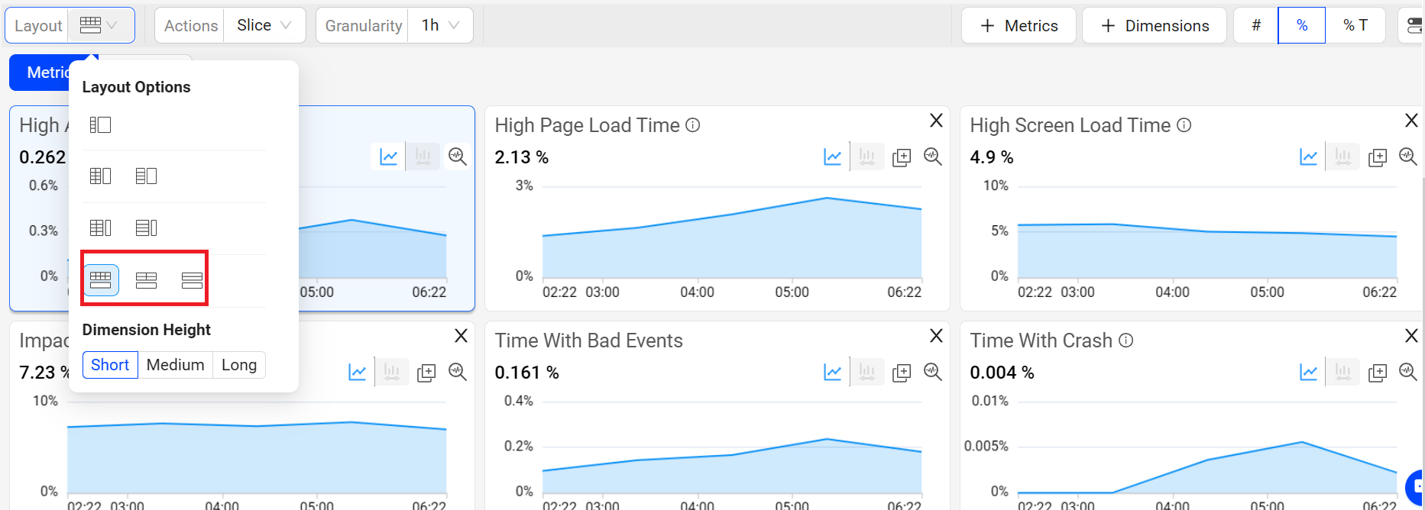Select the single-column layout option icon
This screenshot has width=1425, height=510.
[100, 124]
